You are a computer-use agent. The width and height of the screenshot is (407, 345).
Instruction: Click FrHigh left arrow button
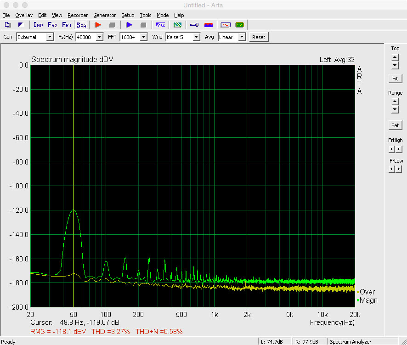pos(392,149)
